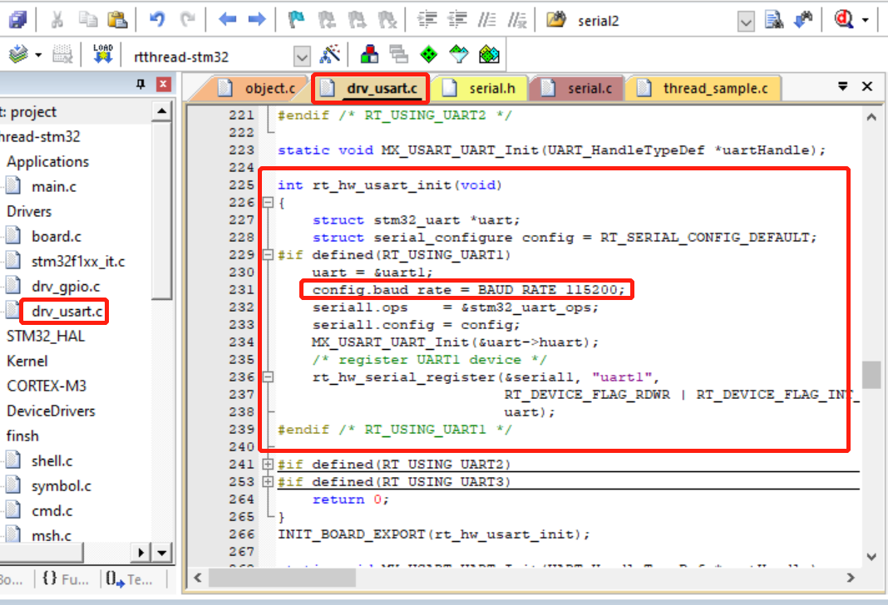Click the incremental find binoculars icon
This screenshot has width=888, height=605.
[x=804, y=20]
